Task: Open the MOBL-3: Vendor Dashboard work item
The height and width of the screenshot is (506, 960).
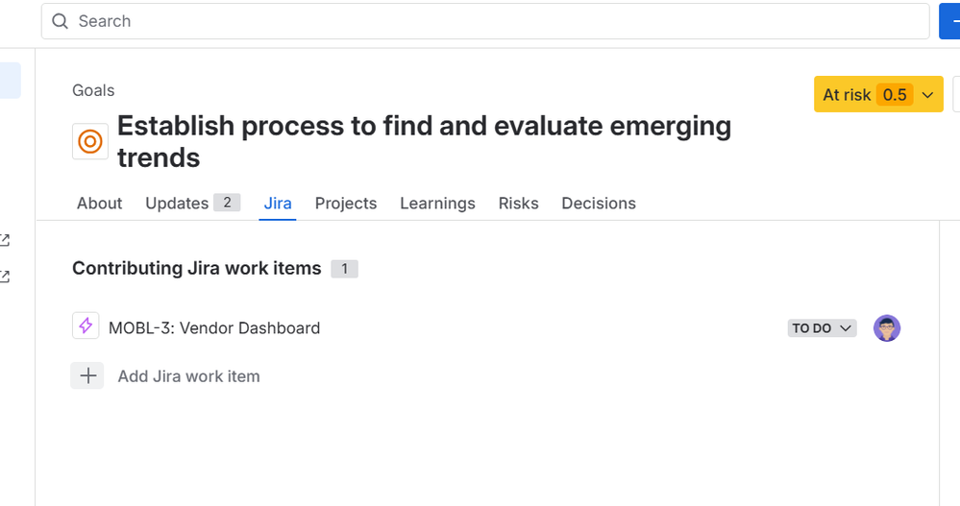Action: click(x=214, y=328)
